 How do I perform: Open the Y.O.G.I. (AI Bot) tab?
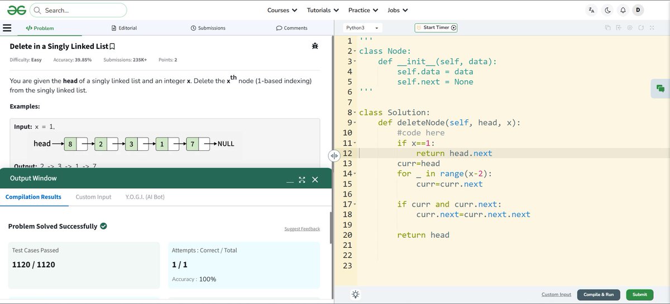point(145,197)
